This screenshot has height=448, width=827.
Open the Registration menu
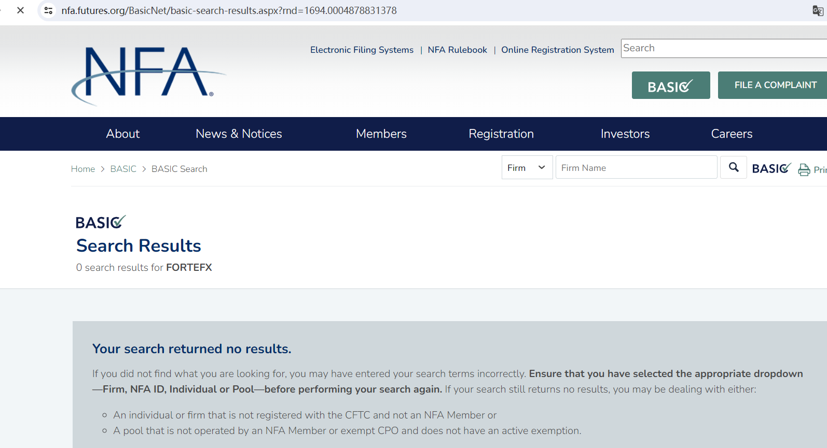coord(501,134)
